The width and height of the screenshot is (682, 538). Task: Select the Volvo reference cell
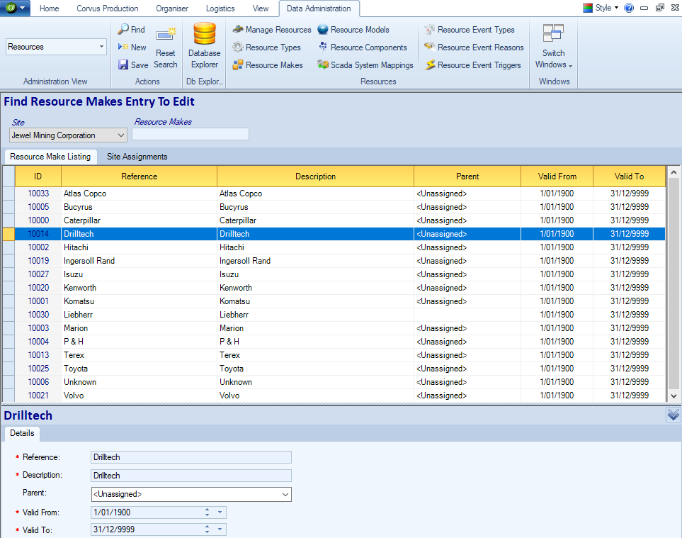pos(140,396)
